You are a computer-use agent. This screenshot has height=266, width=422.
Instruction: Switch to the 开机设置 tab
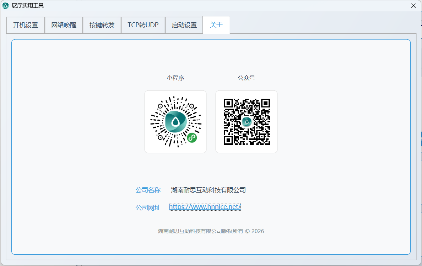(26, 25)
